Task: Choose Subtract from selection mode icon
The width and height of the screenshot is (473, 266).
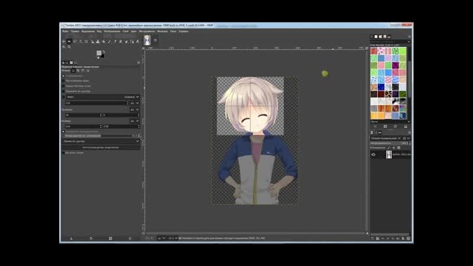Action: [83, 70]
